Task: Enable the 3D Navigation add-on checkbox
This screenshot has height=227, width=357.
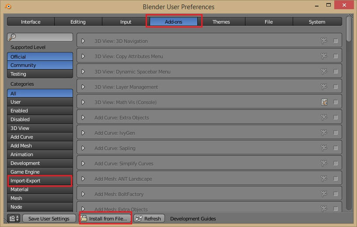Action: click(x=336, y=41)
